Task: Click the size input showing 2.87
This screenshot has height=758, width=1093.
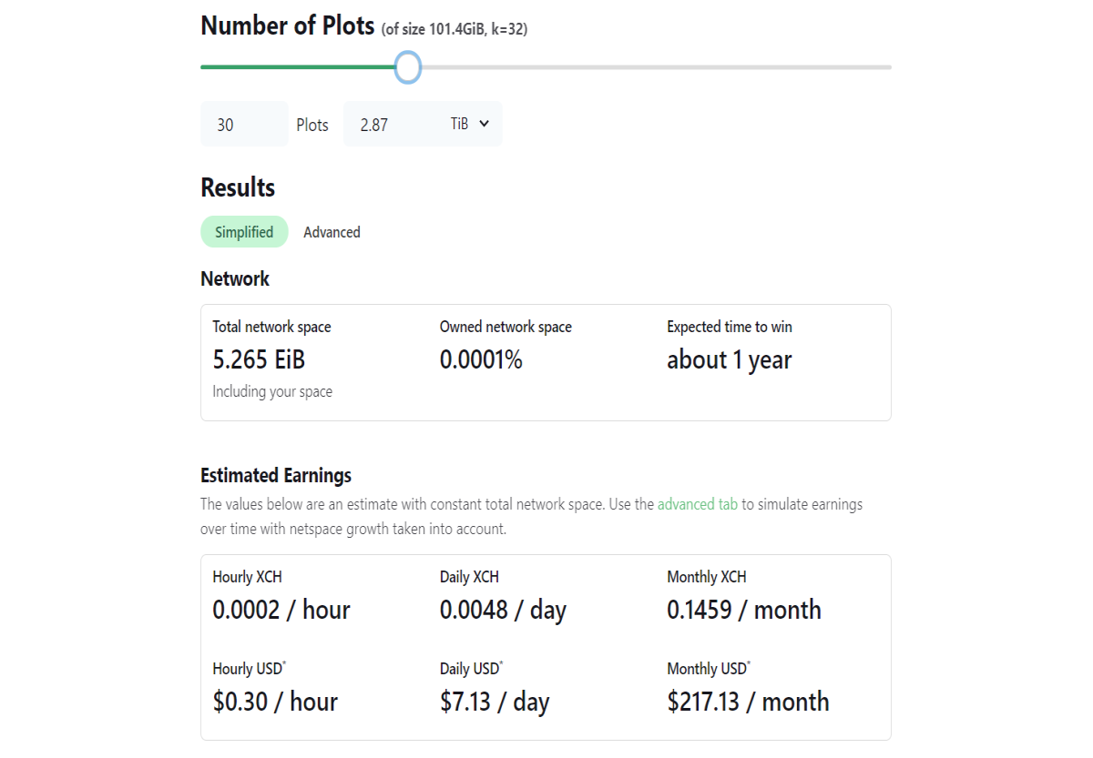Action: tap(393, 124)
